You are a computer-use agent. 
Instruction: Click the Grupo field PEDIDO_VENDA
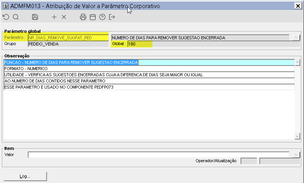68,44
